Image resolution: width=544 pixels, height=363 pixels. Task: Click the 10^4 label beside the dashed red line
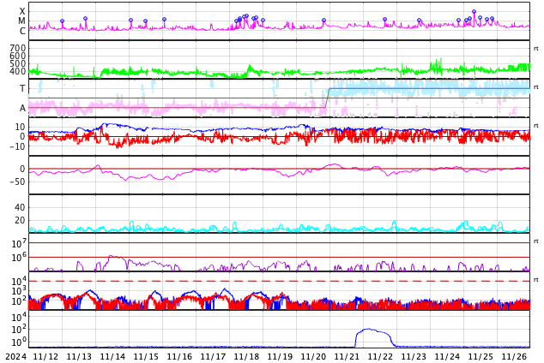click(17, 281)
